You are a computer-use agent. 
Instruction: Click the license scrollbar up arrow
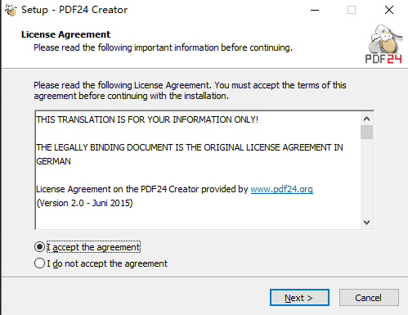(366, 119)
